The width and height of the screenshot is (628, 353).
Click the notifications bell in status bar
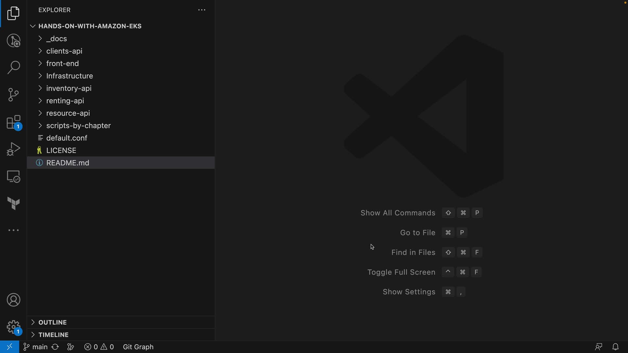point(615,347)
